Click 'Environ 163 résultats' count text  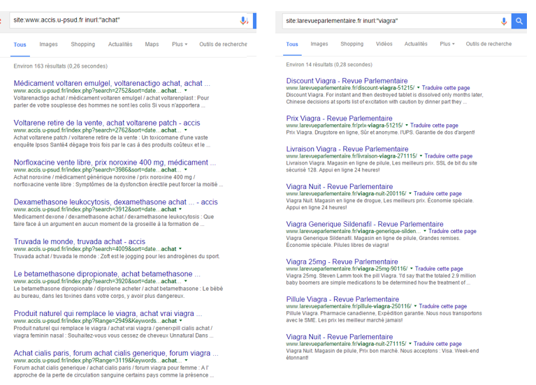point(61,66)
